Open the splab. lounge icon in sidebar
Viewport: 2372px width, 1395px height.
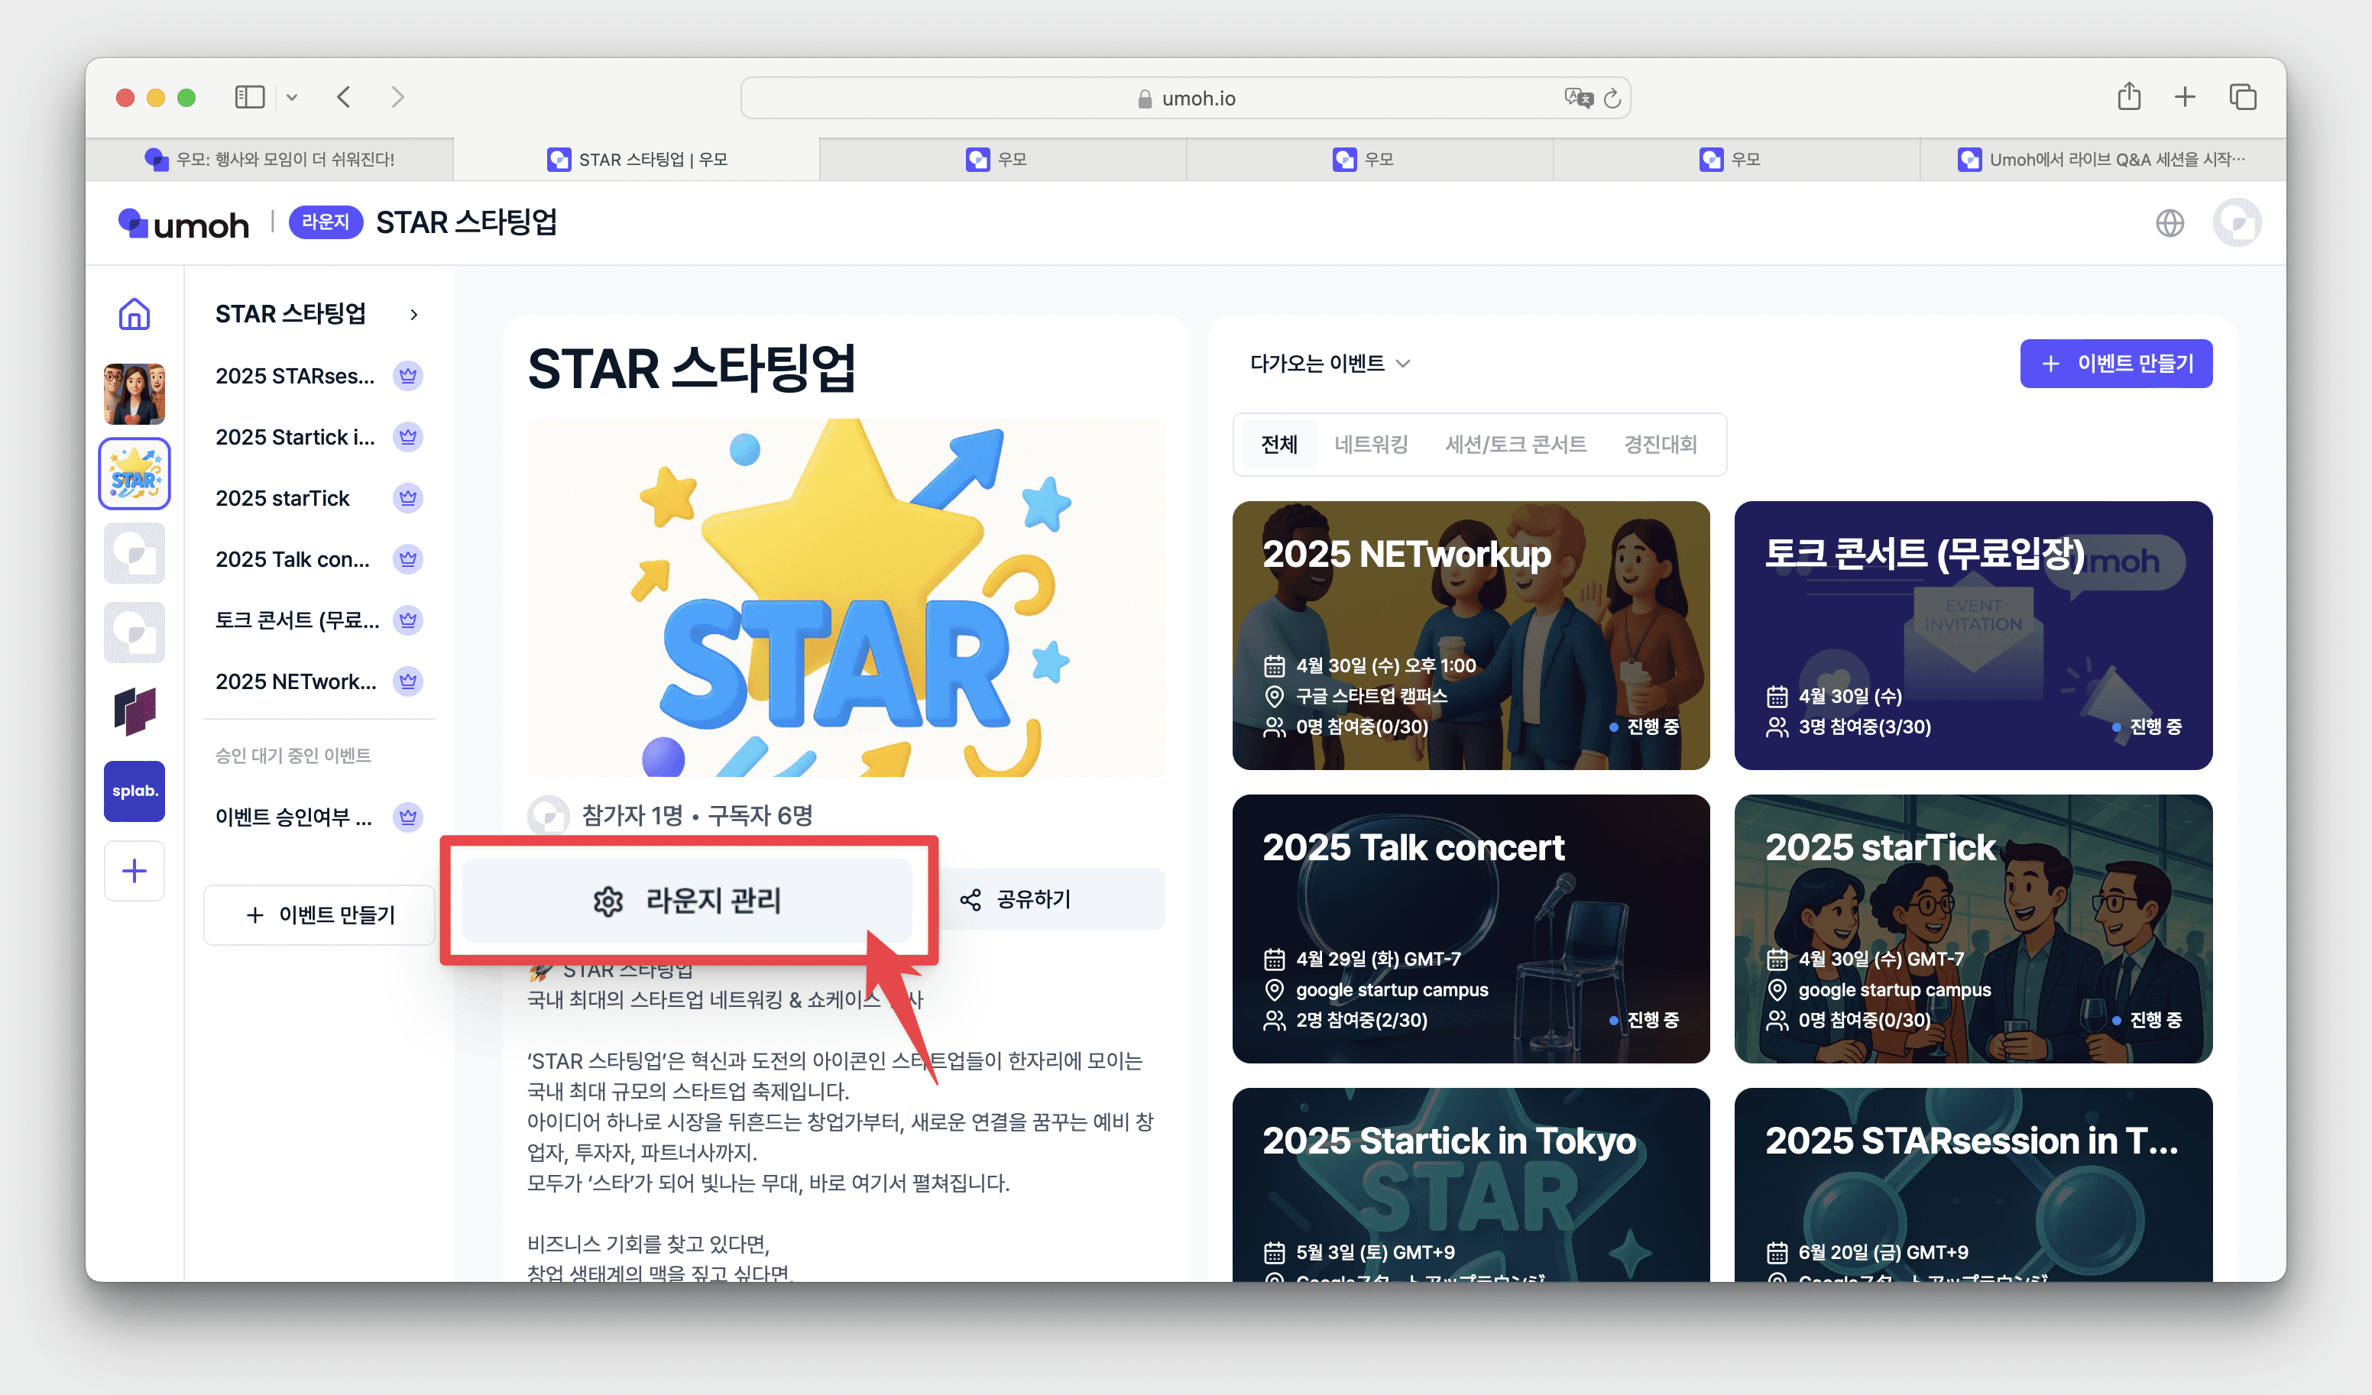point(134,791)
